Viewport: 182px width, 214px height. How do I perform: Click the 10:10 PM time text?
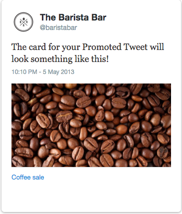tap(24, 72)
